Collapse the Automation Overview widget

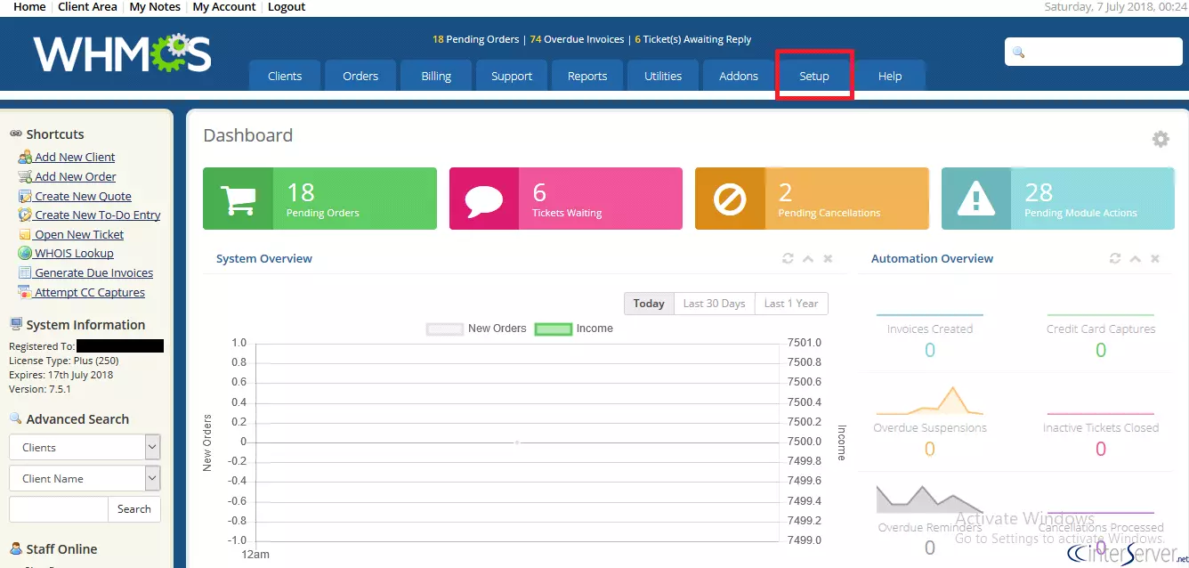click(x=1135, y=258)
